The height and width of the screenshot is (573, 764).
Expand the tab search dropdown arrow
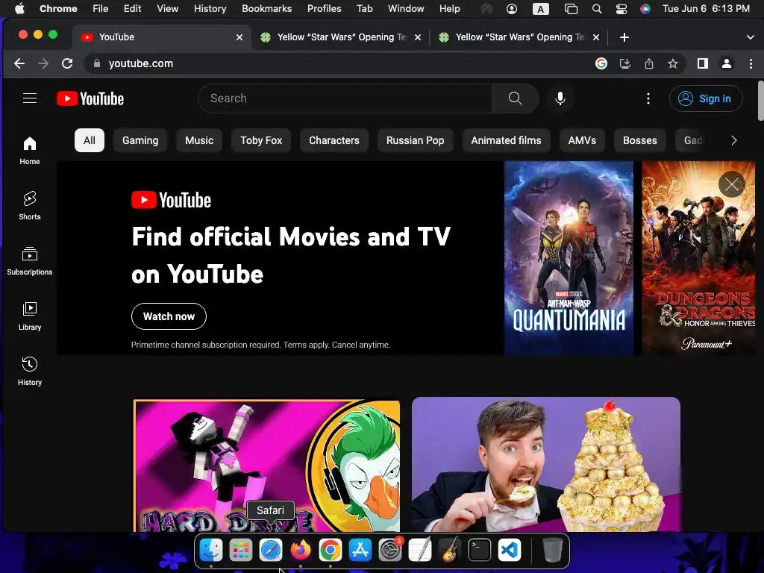point(751,37)
